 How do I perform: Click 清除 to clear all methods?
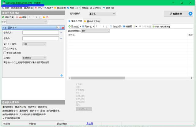pyautogui.click(x=23, y=17)
